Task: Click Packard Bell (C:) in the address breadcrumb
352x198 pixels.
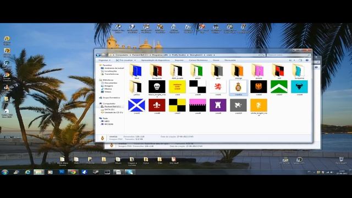Action: click(x=140, y=55)
